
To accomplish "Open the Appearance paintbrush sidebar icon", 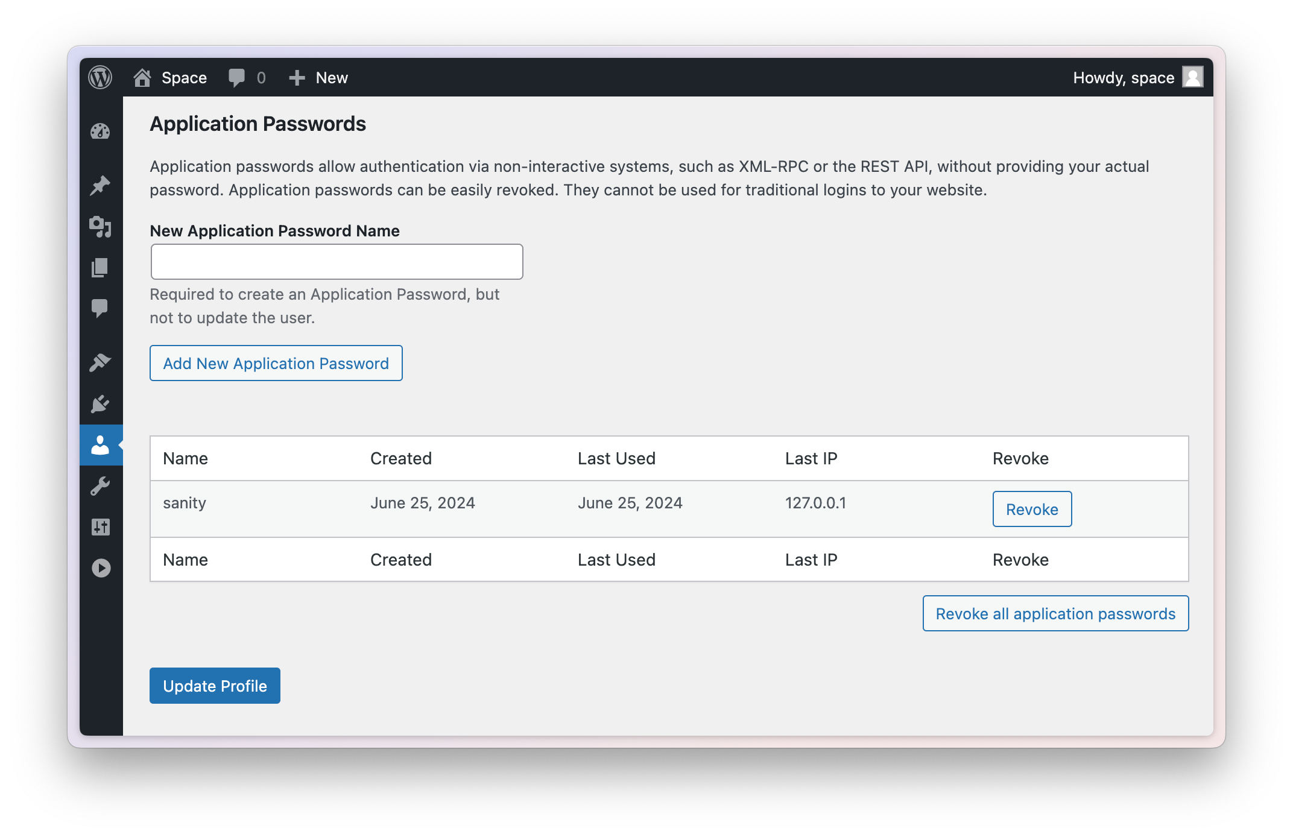I will point(101,362).
